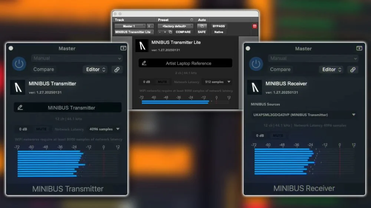
Task: Toggle MUTE in the MINIBUS Receiver window
Action: tap(278, 135)
